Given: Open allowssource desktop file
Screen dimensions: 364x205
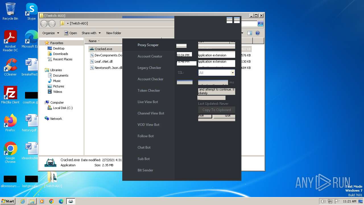Looking at the screenshot, I should [x=10, y=182].
